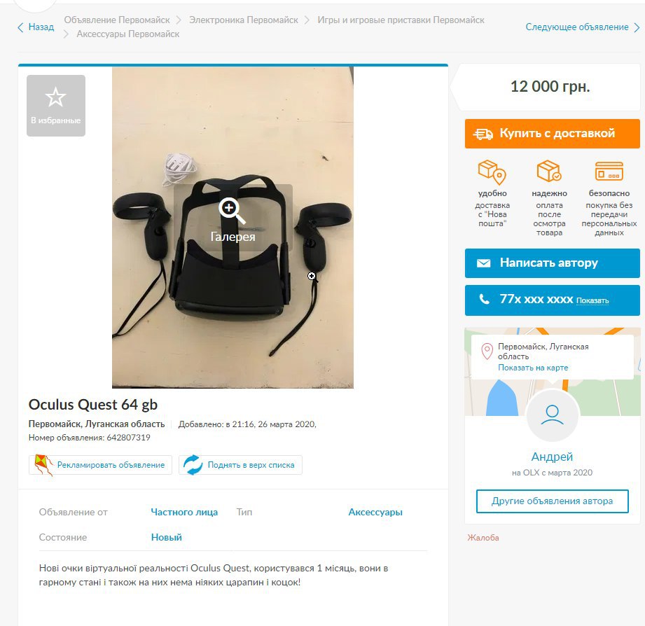Click the kite icon for advertising listing
The width and height of the screenshot is (645, 626).
point(43,465)
